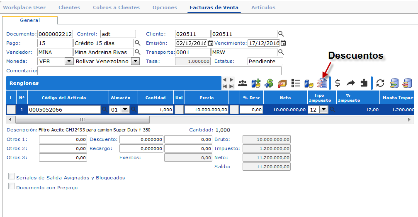Click the Descuento percentage field
The width and height of the screenshot is (418, 217).
pos(141,139)
